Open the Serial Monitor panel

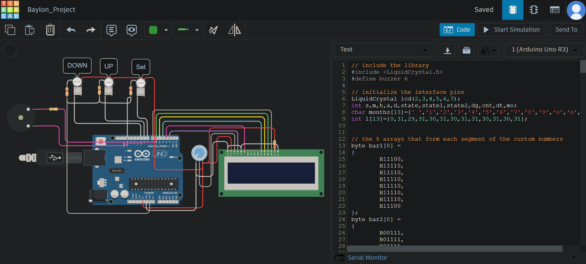(367, 258)
